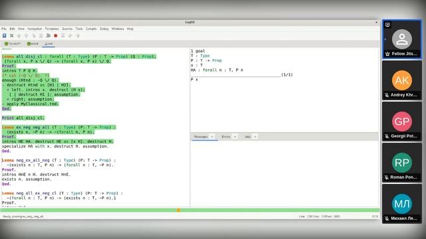
Task: Open the Navigation menu
Action: 35,29
